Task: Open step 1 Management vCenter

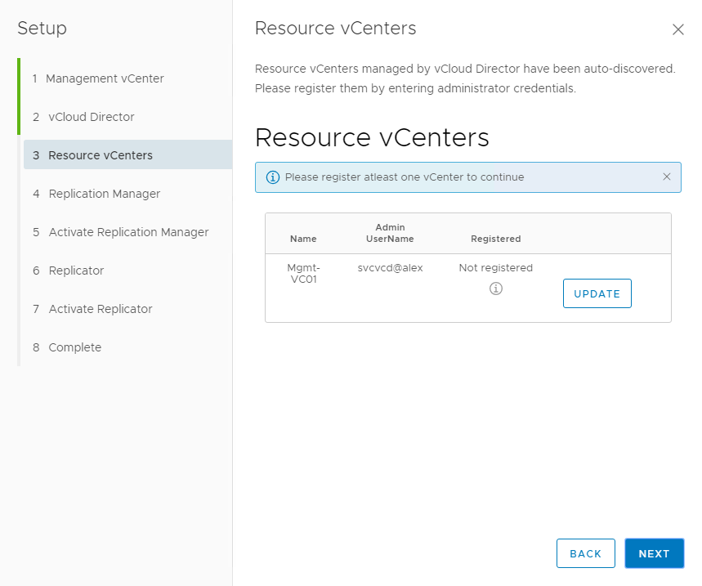Action: pos(105,78)
